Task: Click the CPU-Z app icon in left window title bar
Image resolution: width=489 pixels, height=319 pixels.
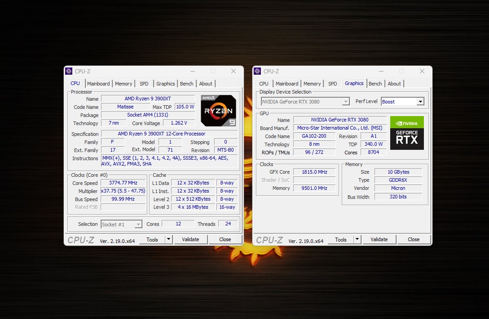Action: pos(69,71)
